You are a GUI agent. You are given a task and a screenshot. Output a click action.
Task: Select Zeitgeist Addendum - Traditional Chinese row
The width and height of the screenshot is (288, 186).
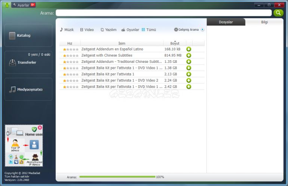point(132,62)
